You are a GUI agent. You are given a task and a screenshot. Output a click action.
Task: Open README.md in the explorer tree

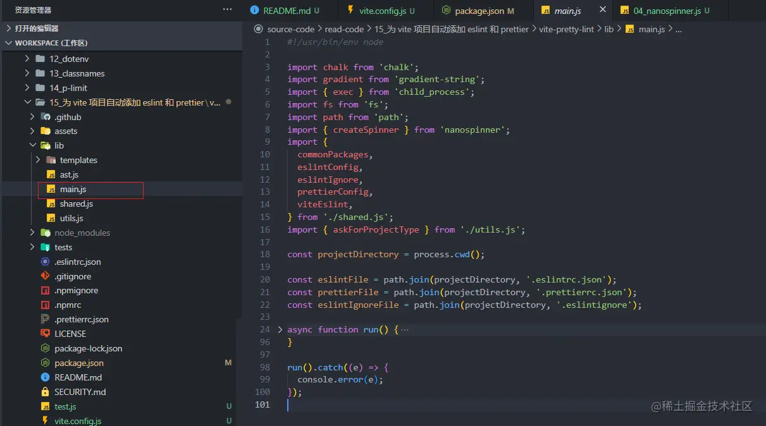(x=78, y=377)
